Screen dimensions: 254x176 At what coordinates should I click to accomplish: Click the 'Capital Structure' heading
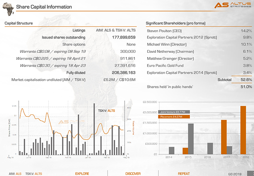pos(19,23)
